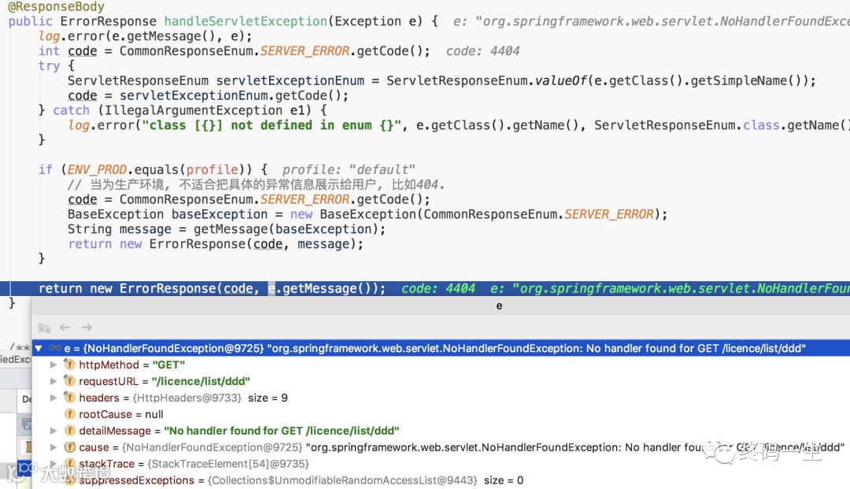The width and height of the screenshot is (850, 489).
Task: Select detailMessage "No handler found" string
Action: [x=281, y=431]
